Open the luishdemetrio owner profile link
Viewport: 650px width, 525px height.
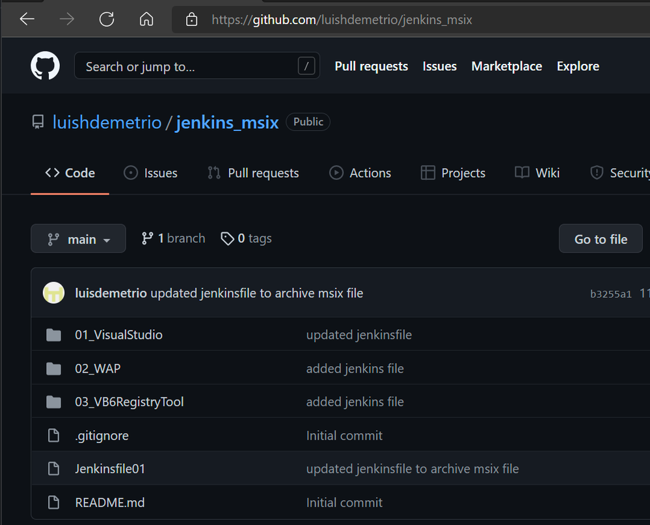click(x=107, y=122)
